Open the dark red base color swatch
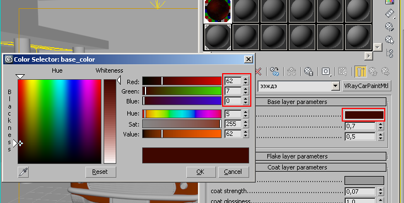404x203 pixels. (x=364, y=115)
